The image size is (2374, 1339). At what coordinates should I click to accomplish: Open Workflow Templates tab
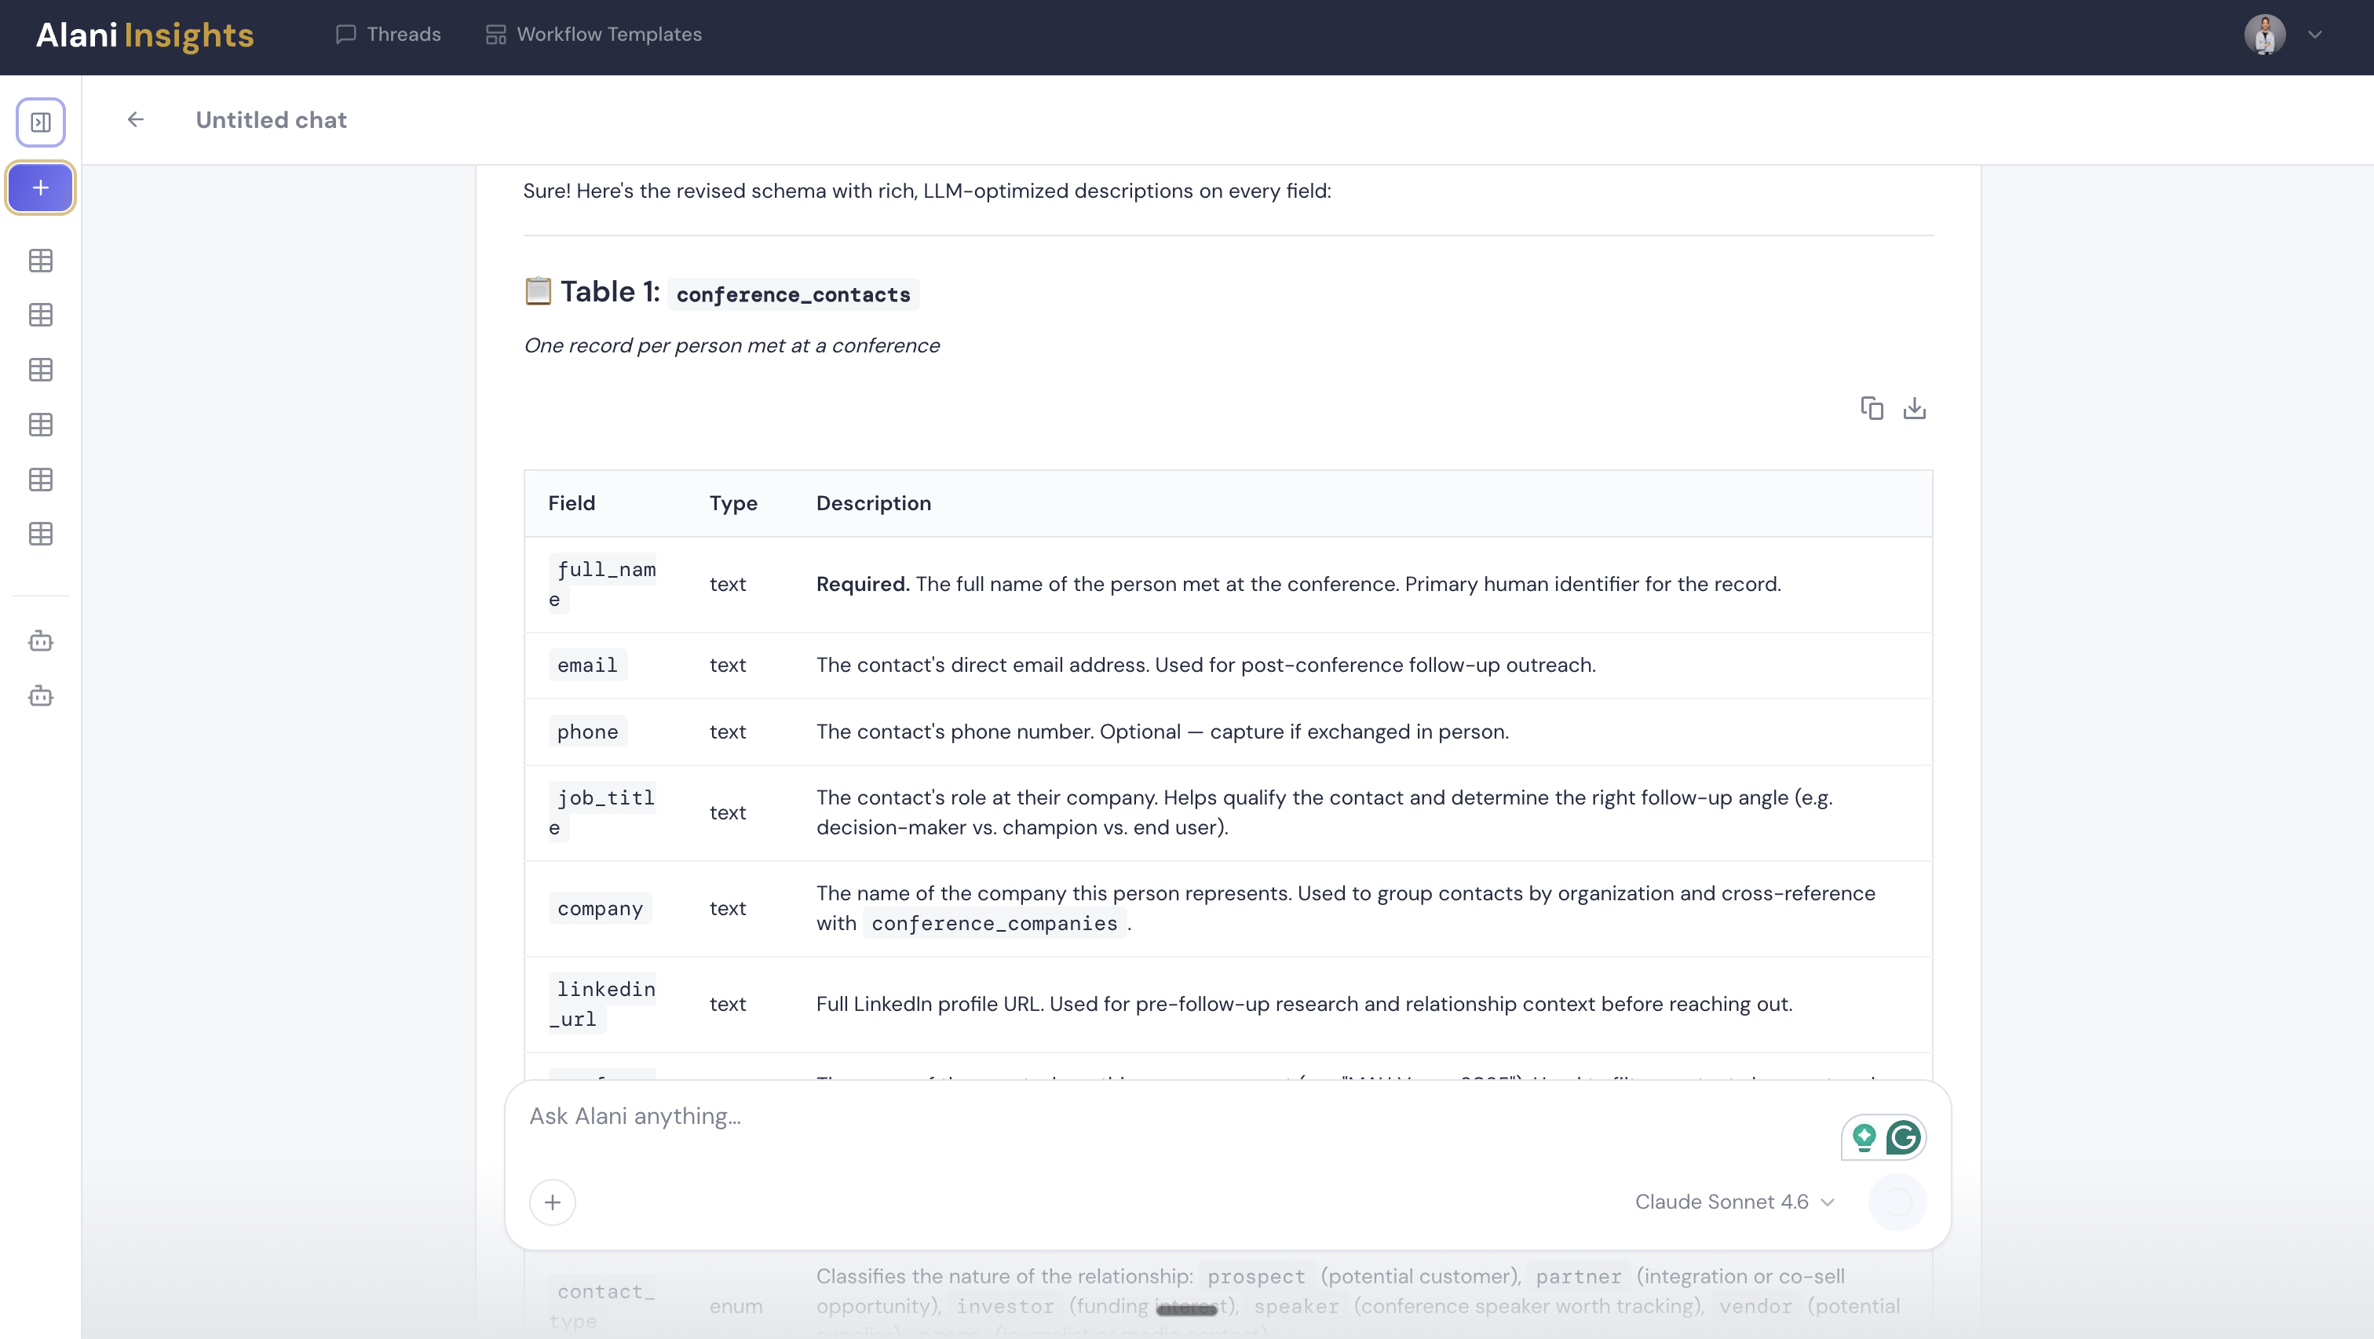593,34
